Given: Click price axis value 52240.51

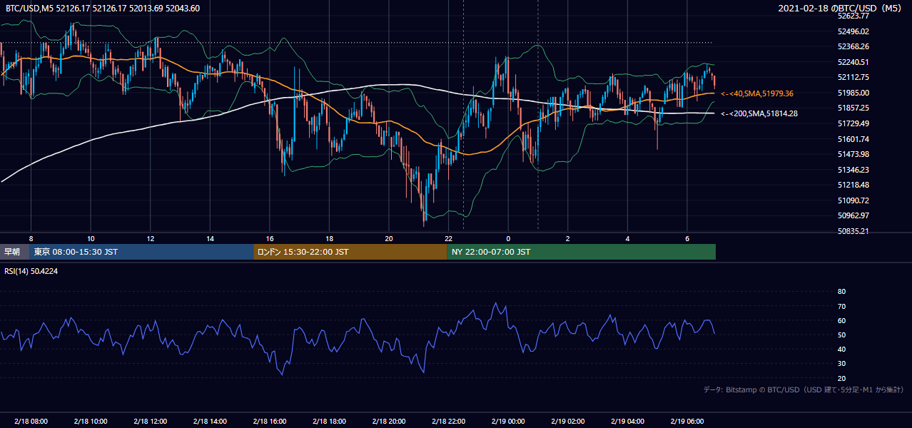Looking at the screenshot, I should [853, 62].
